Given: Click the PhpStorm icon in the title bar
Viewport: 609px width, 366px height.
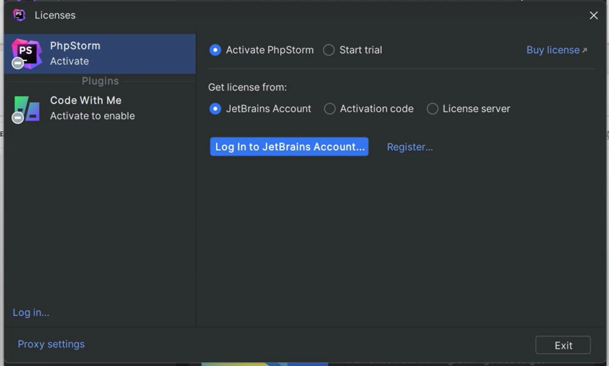Looking at the screenshot, I should [19, 15].
